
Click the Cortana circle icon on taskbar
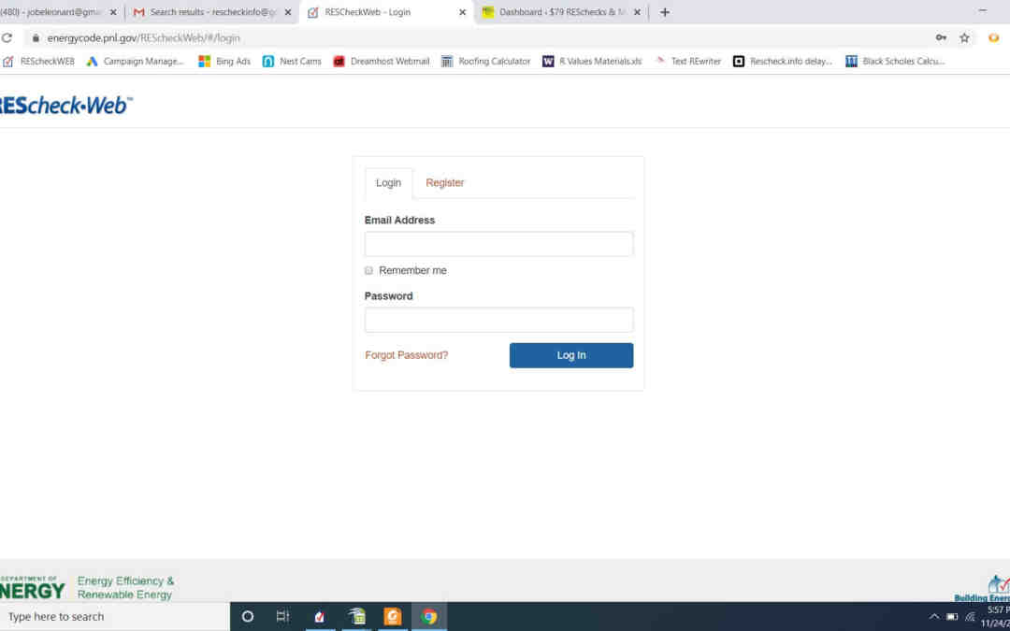tap(248, 616)
